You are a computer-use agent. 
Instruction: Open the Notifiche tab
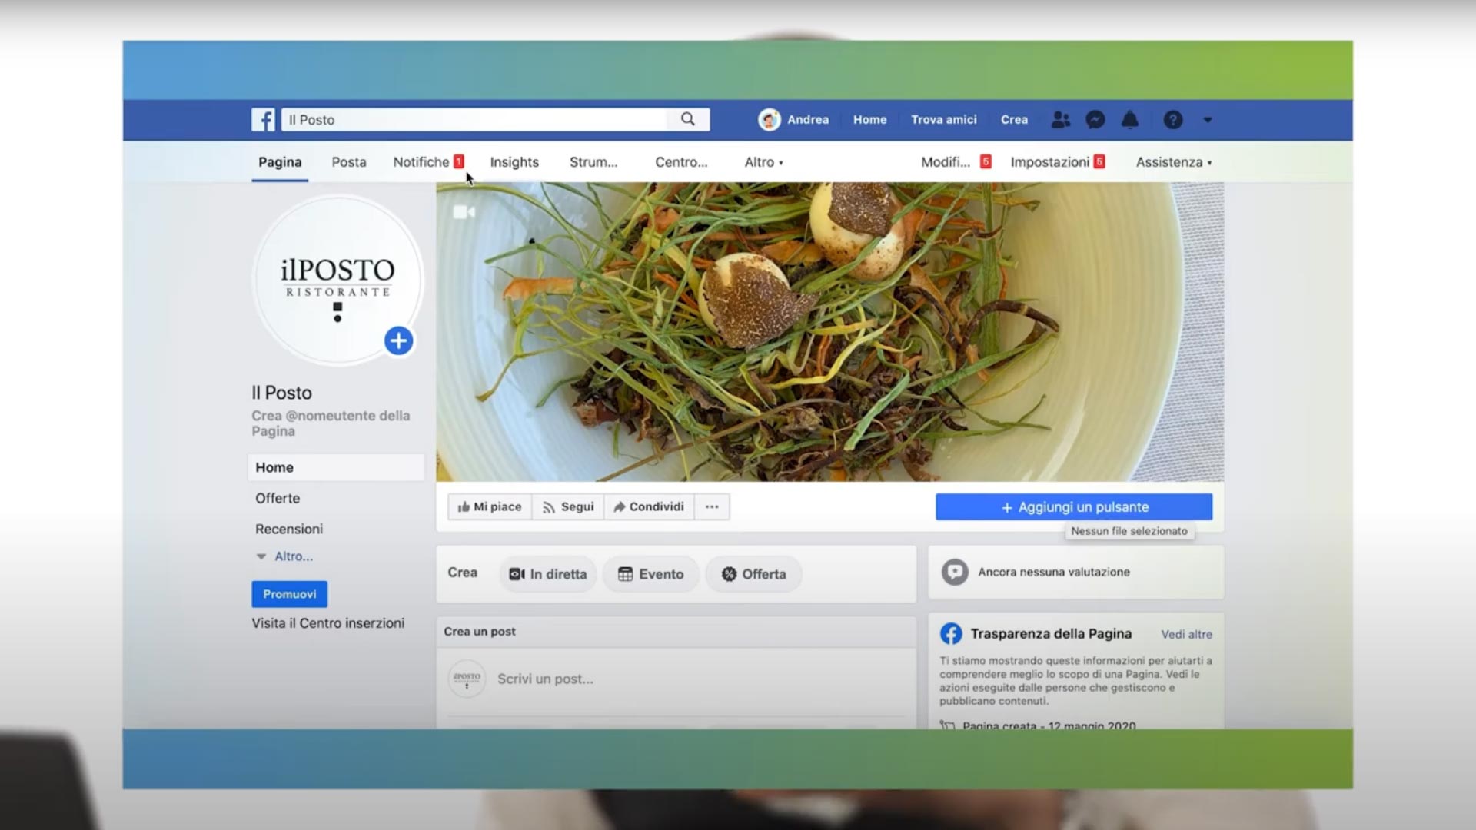point(428,162)
